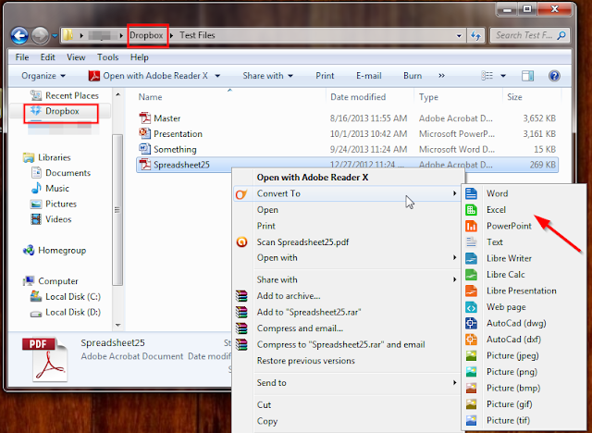Click the Something Word file icon
Image resolution: width=592 pixels, height=433 pixels.
coord(145,149)
